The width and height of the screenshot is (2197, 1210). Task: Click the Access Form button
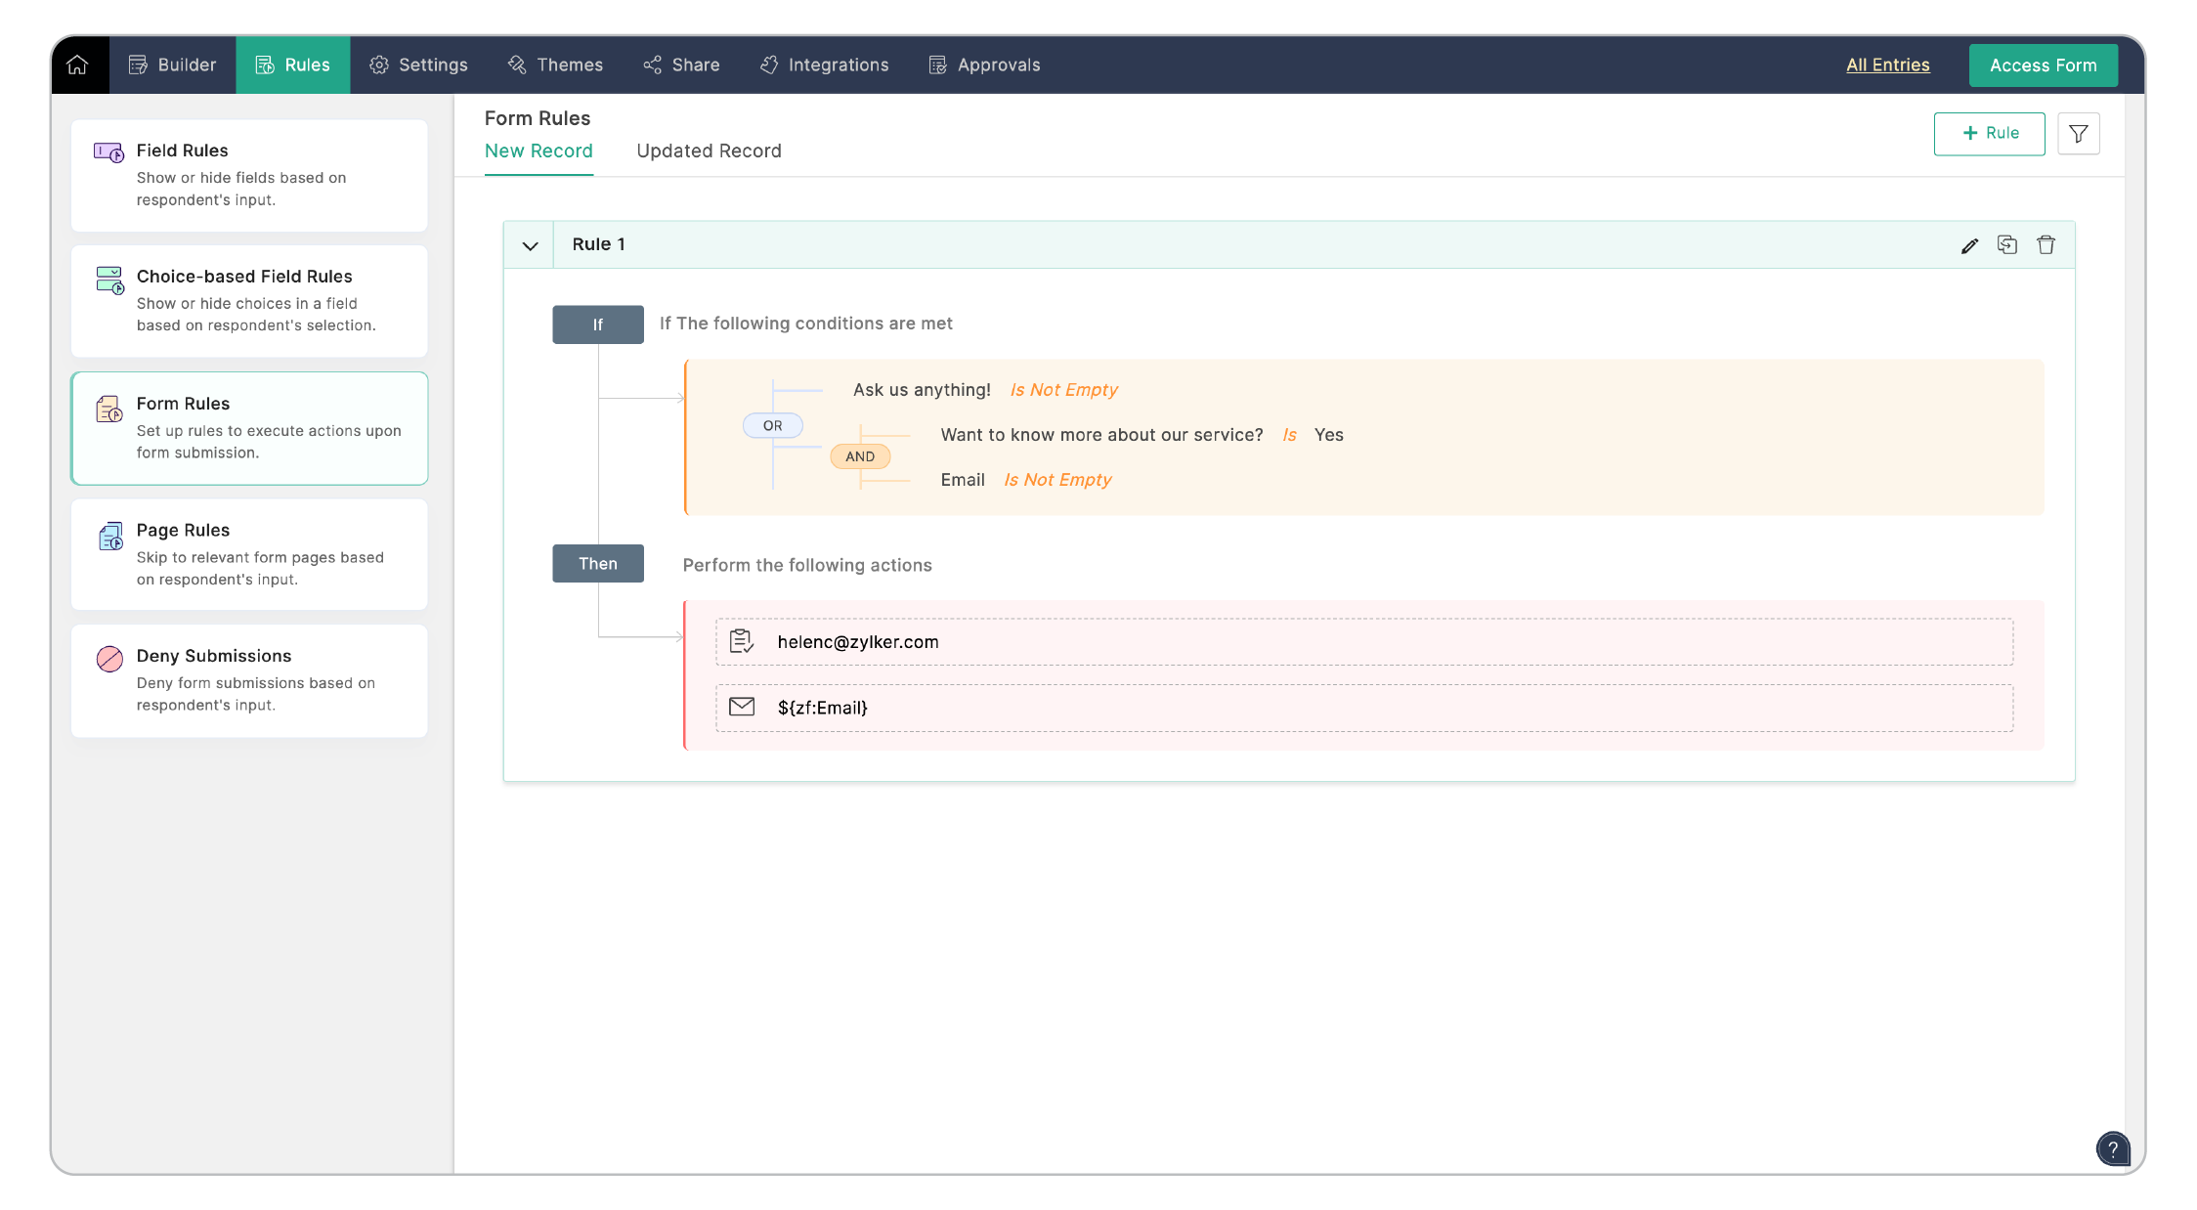click(2043, 65)
